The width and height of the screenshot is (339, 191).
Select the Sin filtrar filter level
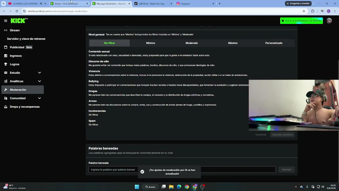click(109, 43)
